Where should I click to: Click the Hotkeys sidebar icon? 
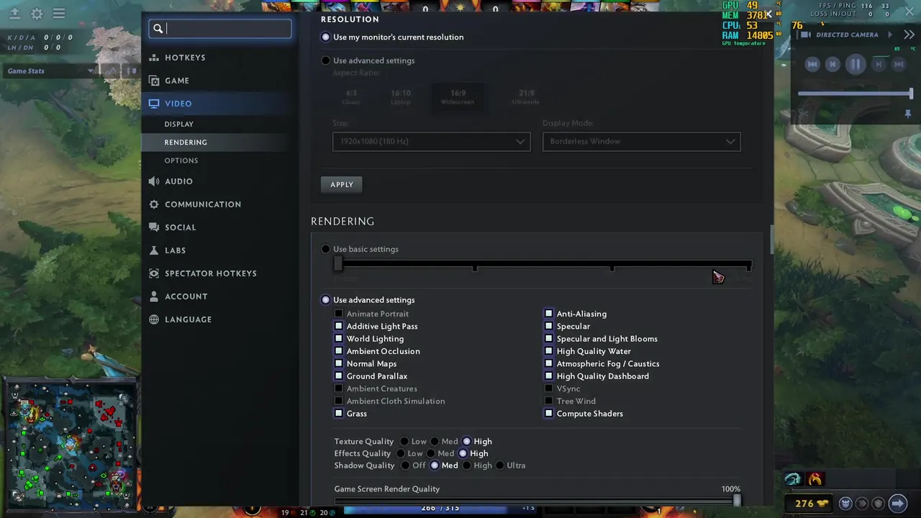tap(154, 58)
